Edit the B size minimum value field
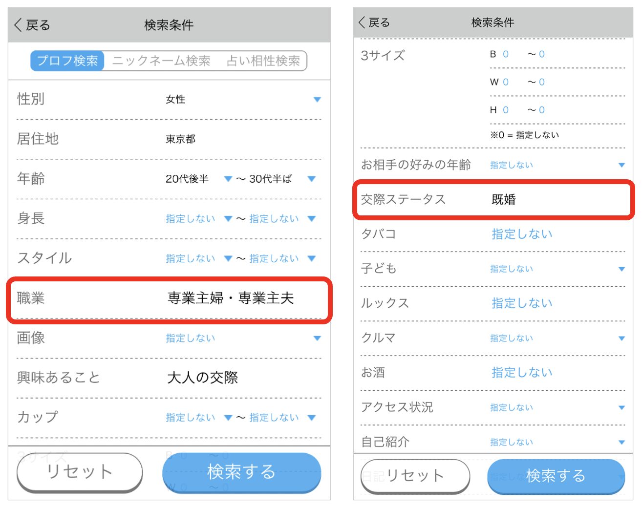This screenshot has height=508, width=642. point(506,54)
